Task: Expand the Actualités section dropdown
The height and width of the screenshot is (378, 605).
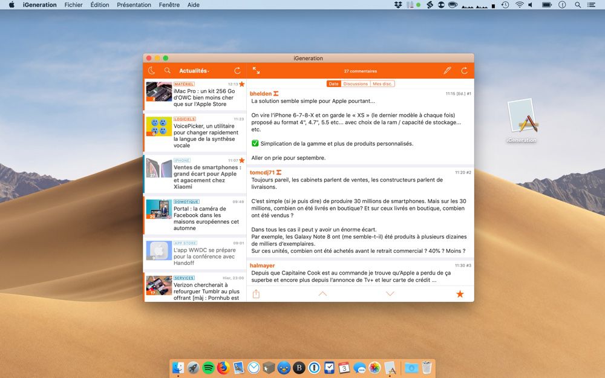Action: coord(194,71)
